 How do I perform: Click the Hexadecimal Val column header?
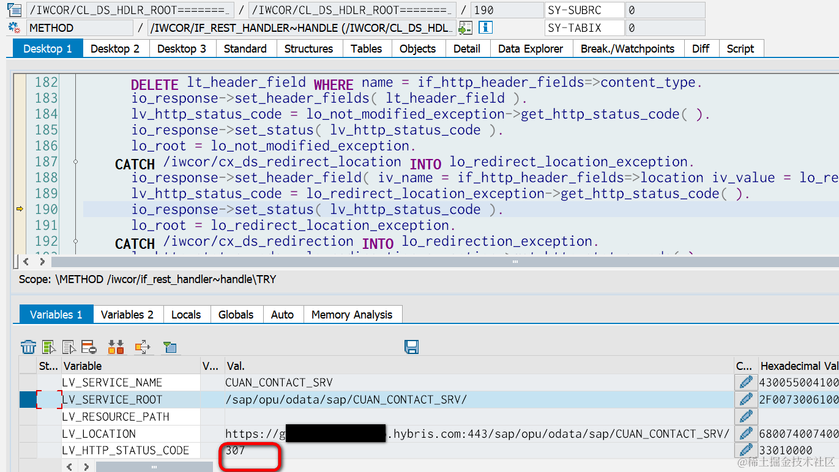click(x=798, y=366)
